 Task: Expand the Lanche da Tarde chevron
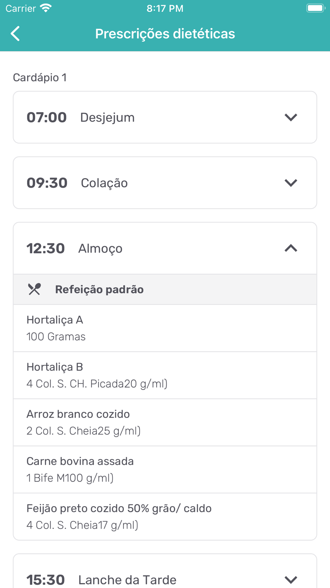(291, 579)
